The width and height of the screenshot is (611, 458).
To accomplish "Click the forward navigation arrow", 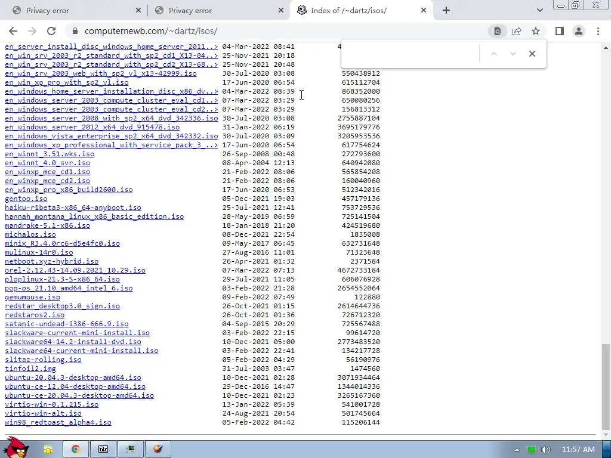I will [x=32, y=31].
